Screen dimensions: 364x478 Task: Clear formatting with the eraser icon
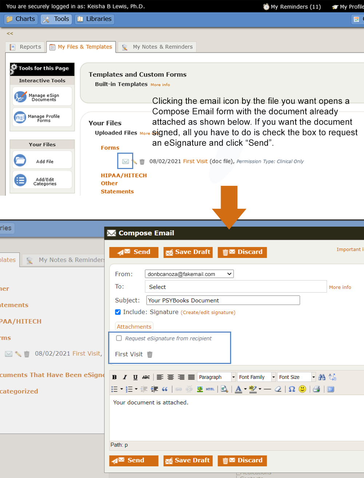278,389
